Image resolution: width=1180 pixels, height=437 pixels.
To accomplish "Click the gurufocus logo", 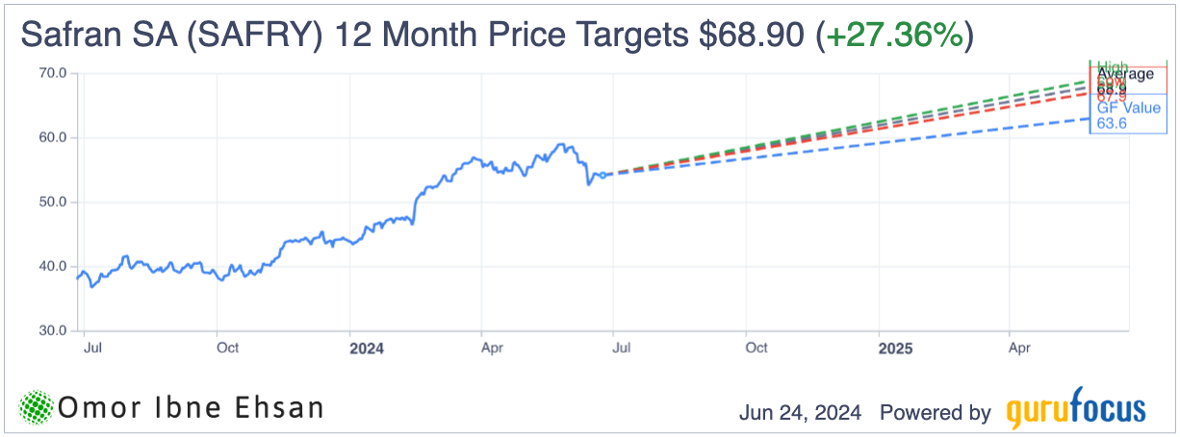I will [1076, 411].
